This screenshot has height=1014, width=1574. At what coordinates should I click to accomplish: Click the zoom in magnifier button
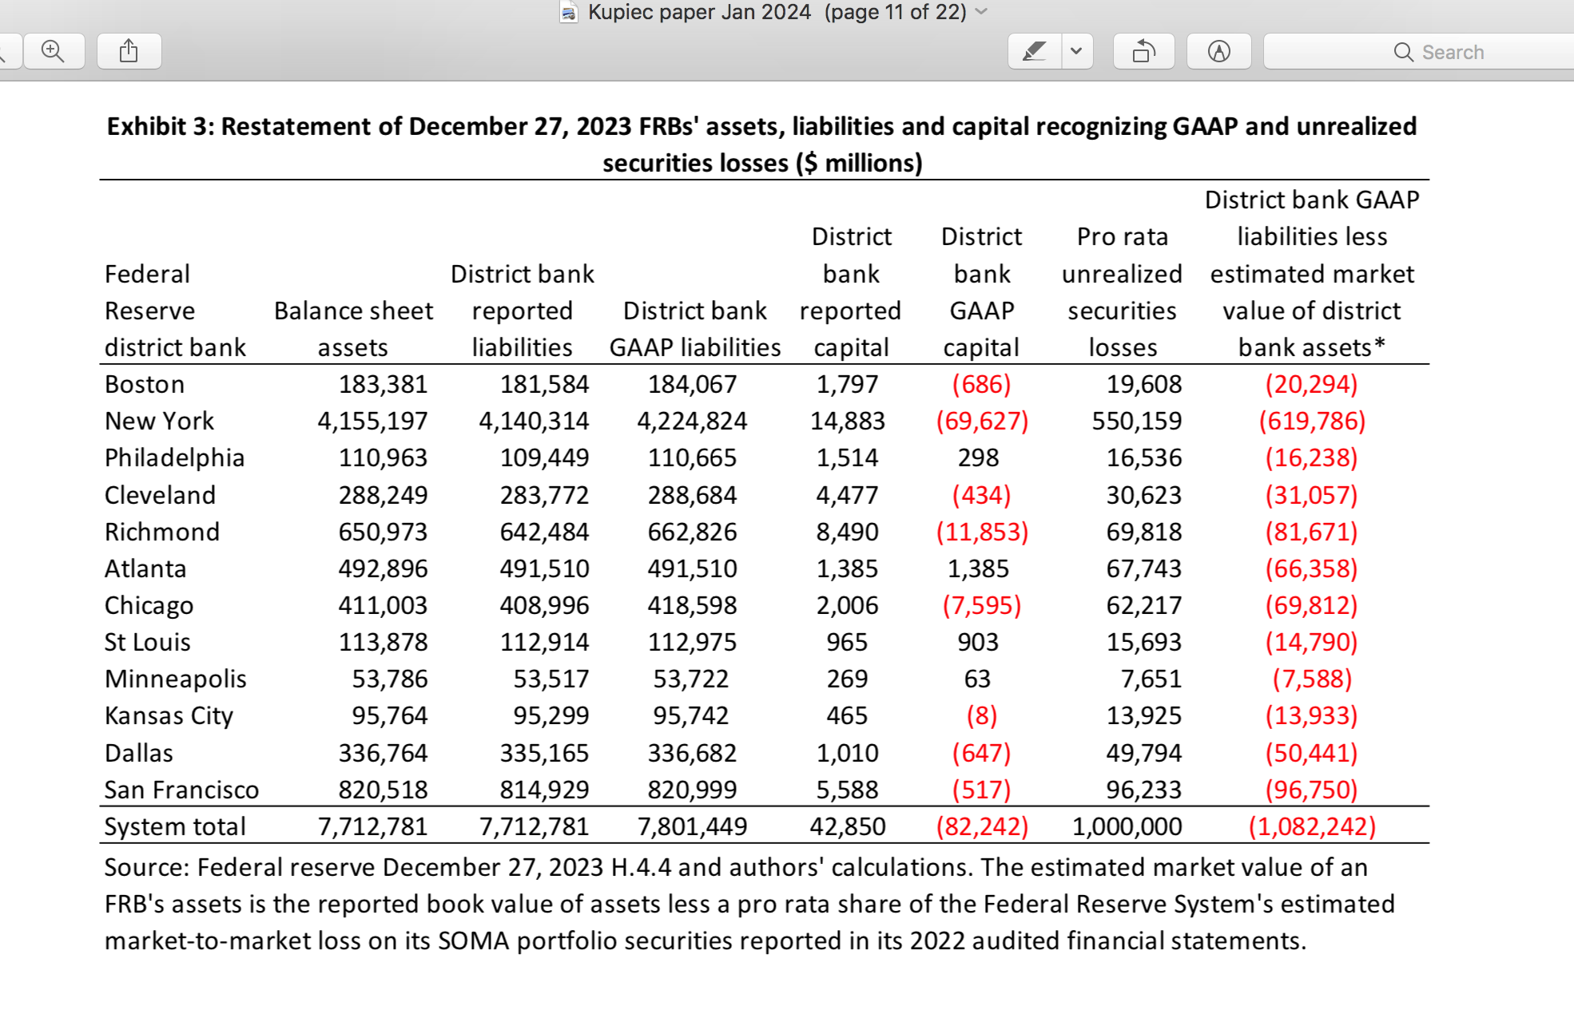(54, 52)
